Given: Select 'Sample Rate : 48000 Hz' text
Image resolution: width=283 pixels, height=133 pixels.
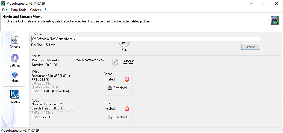Looking at the screenshot, I should tap(48, 108).
